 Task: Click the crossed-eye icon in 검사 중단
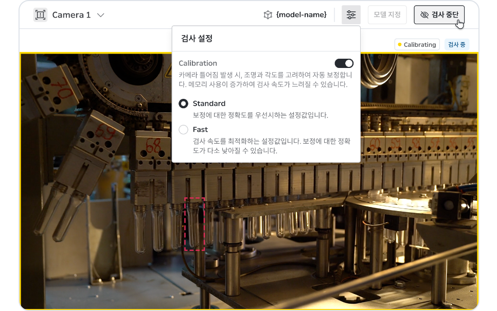[x=424, y=15]
